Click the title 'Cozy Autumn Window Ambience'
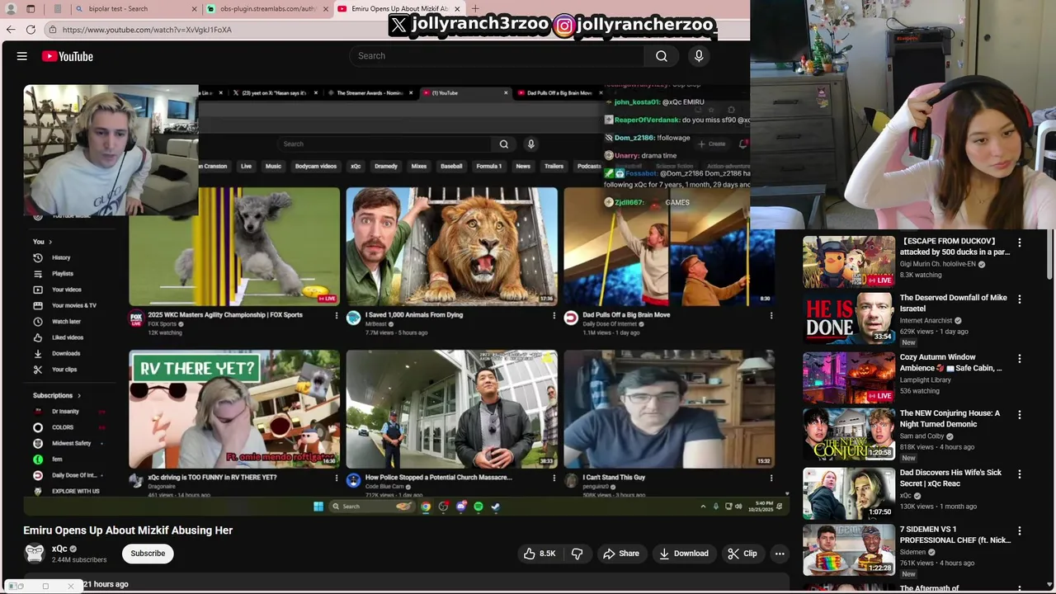This screenshot has width=1056, height=594. coord(951,362)
